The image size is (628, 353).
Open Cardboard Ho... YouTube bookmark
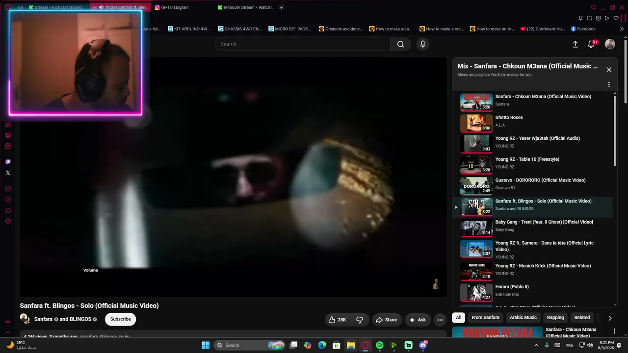tap(543, 29)
